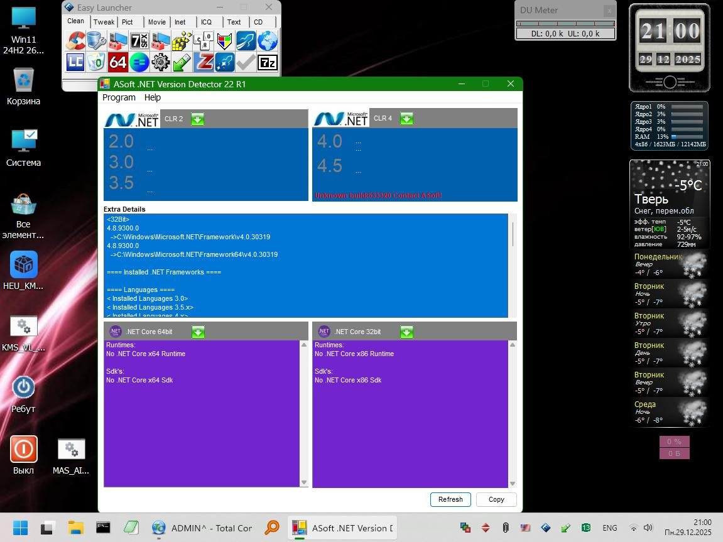Open the trash bin with wrench tool
Image resolution: width=723 pixels, height=542 pixels.
pos(96,41)
